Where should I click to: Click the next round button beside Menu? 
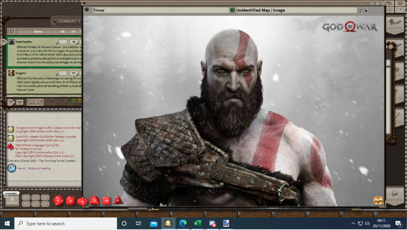(20, 102)
